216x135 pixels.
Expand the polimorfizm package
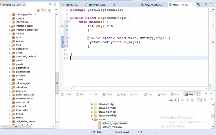(x=9, y=72)
